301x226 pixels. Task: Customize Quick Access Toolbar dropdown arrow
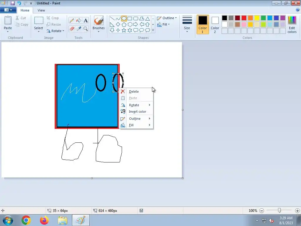(x=31, y=3)
